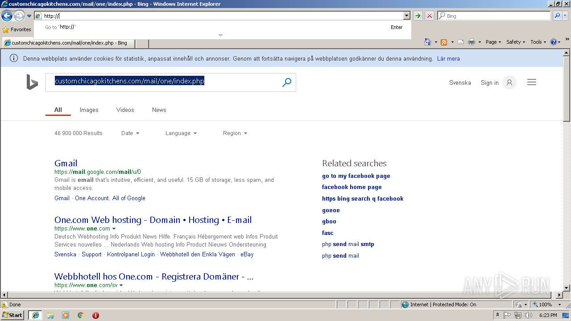Select the All results tab
571x321 pixels.
58,110
